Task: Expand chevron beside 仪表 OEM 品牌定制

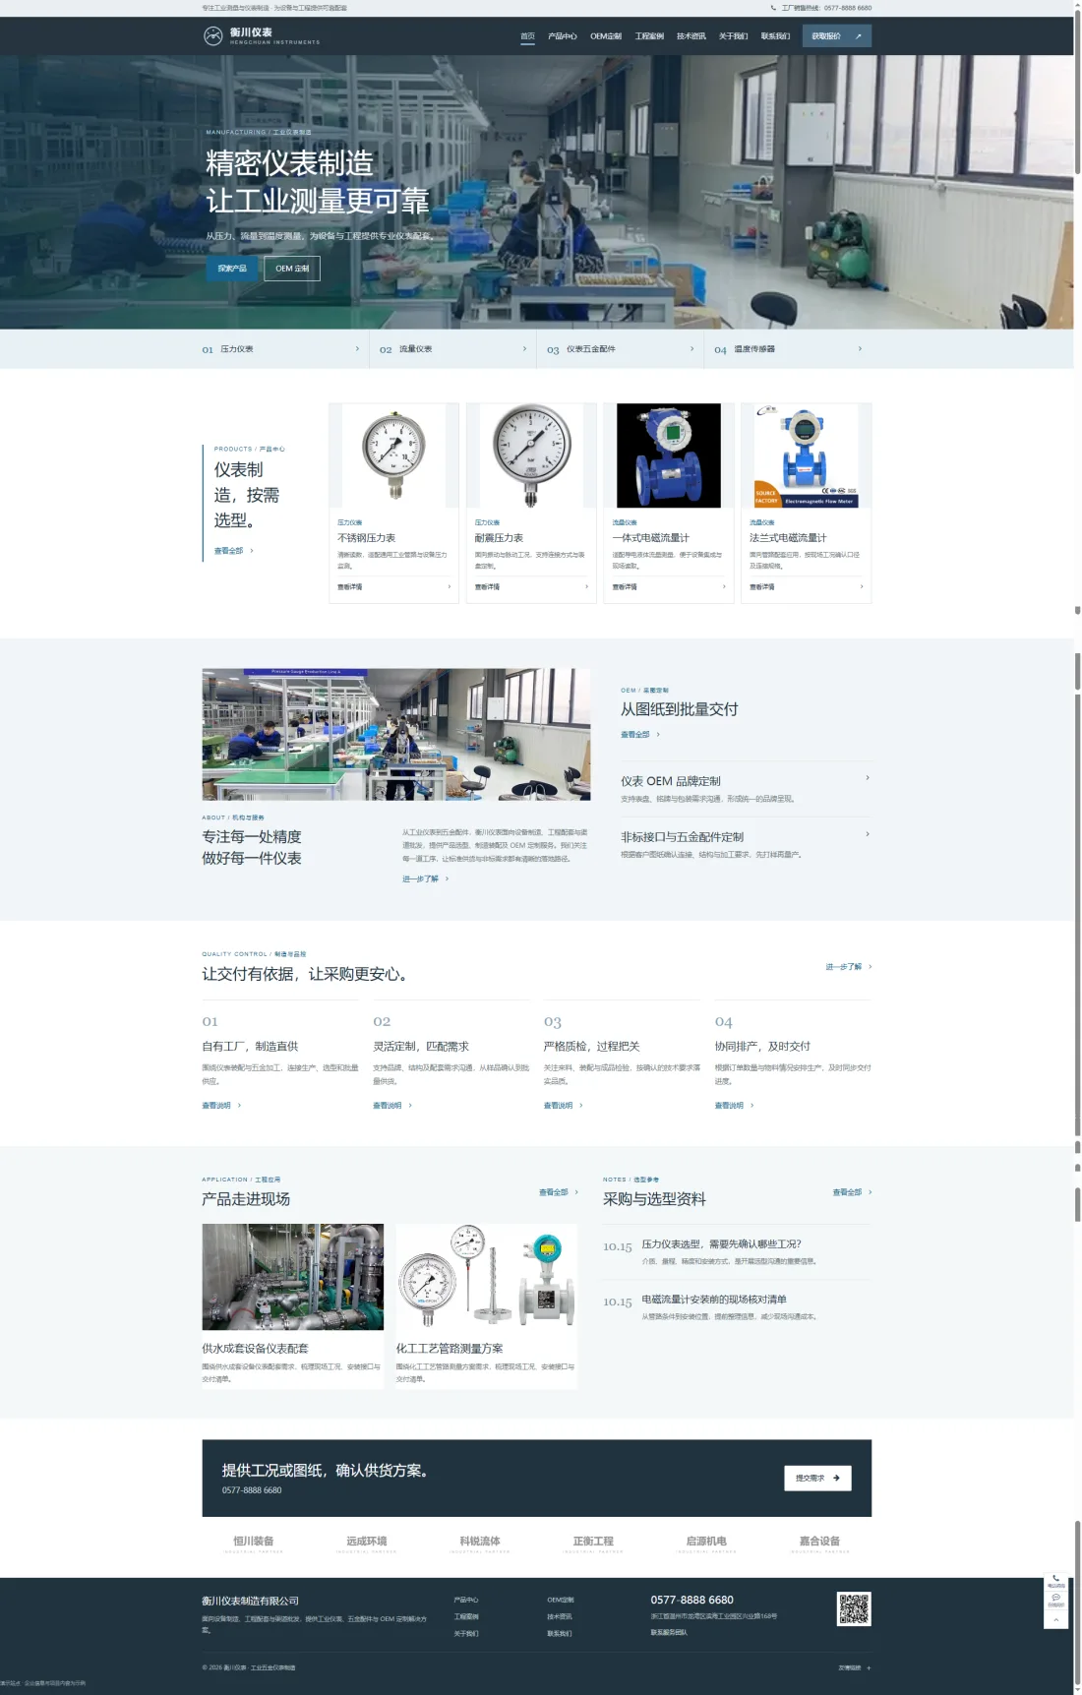Action: tap(868, 778)
